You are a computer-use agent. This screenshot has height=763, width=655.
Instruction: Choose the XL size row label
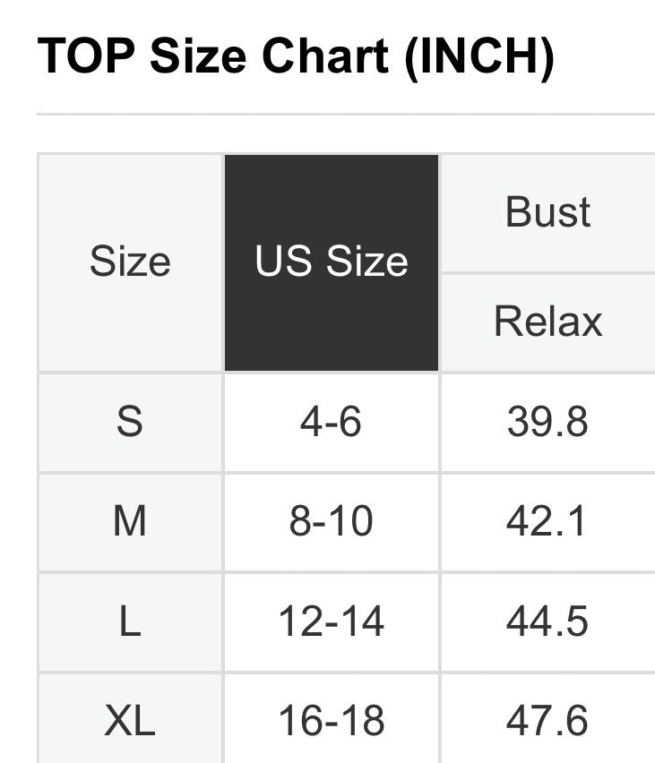pyautogui.click(x=130, y=721)
